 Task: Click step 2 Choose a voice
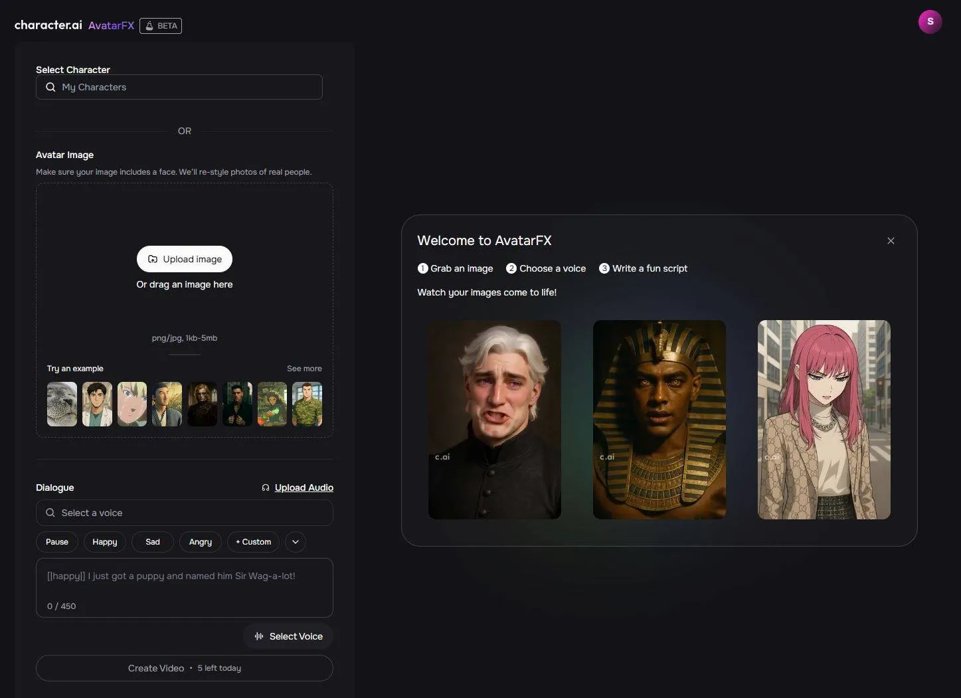546,268
